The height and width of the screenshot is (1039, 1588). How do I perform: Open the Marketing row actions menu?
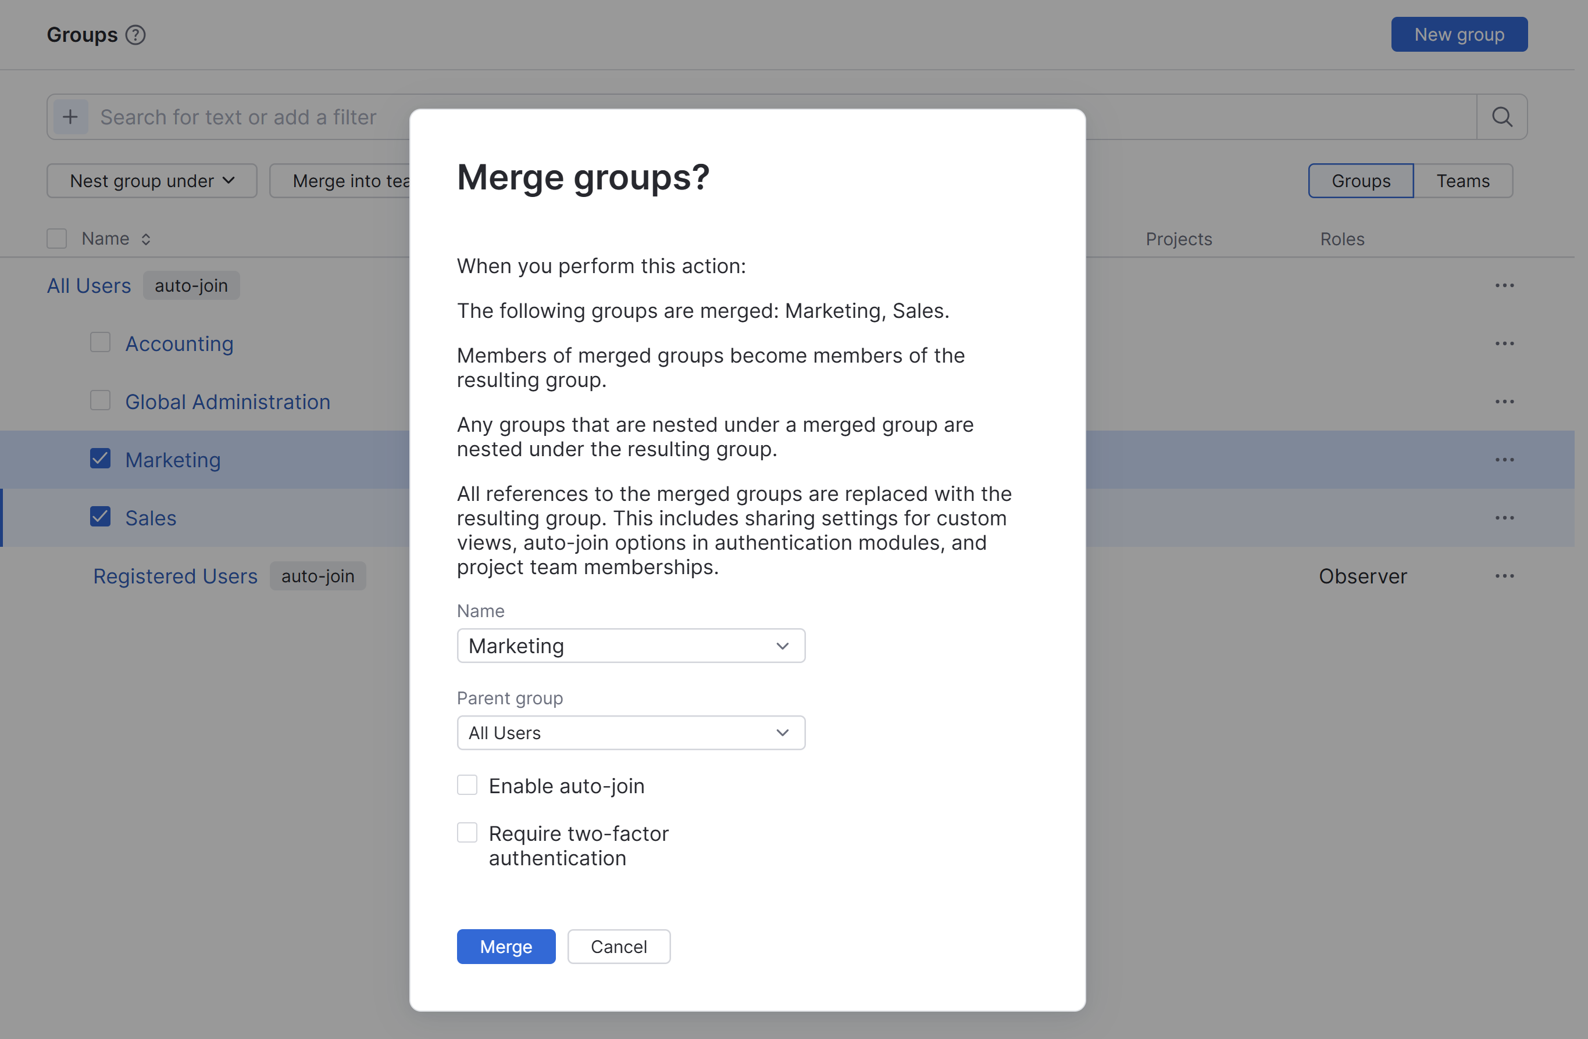coord(1505,459)
